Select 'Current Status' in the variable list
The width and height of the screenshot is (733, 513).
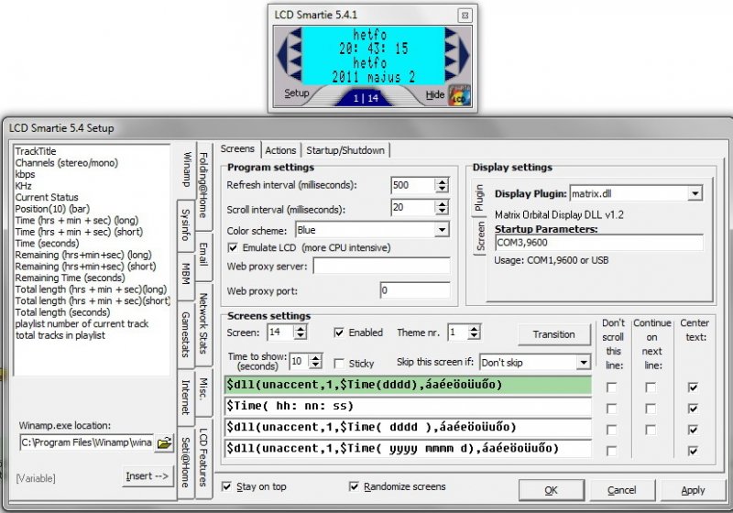(47, 197)
